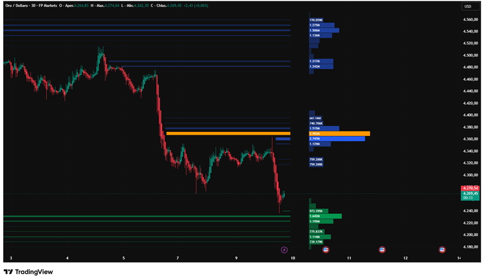Click the 1.275M volume bar
The image size is (483, 279).
pyautogui.click(x=322, y=25)
